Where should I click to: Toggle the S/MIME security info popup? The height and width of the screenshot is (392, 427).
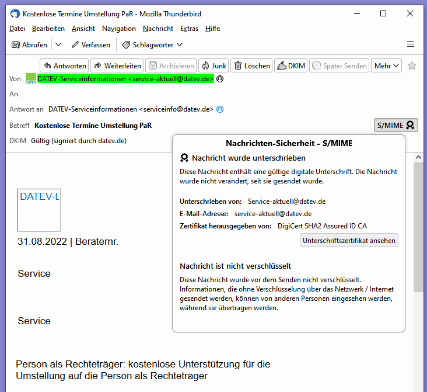pos(395,125)
